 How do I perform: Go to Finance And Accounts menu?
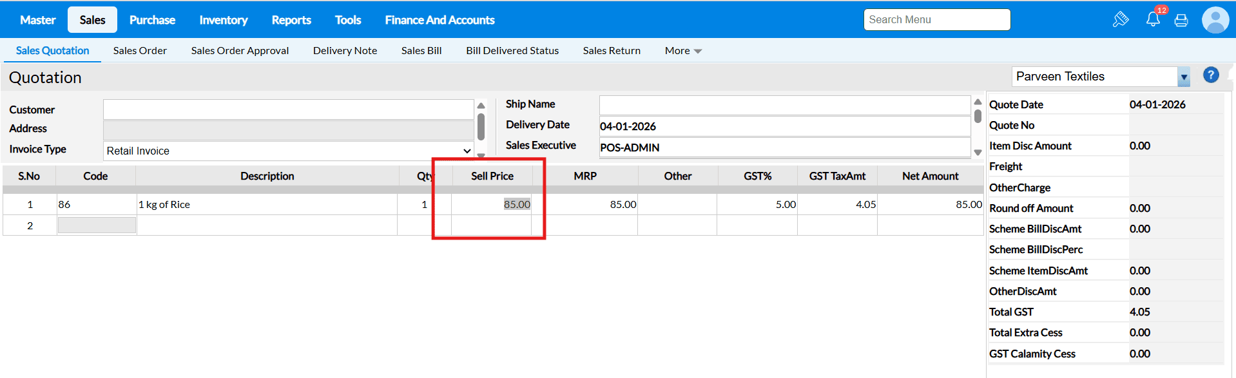(439, 20)
